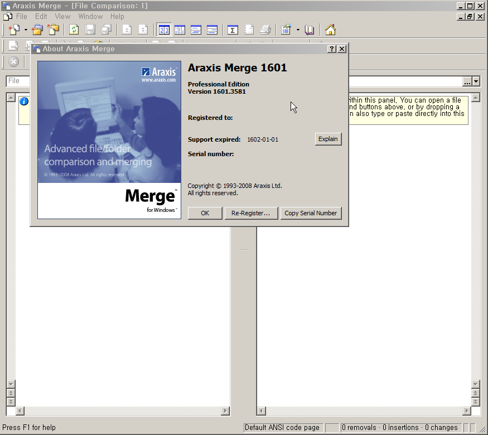Open the Edit menu
The height and width of the screenshot is (435, 488).
(x=41, y=17)
